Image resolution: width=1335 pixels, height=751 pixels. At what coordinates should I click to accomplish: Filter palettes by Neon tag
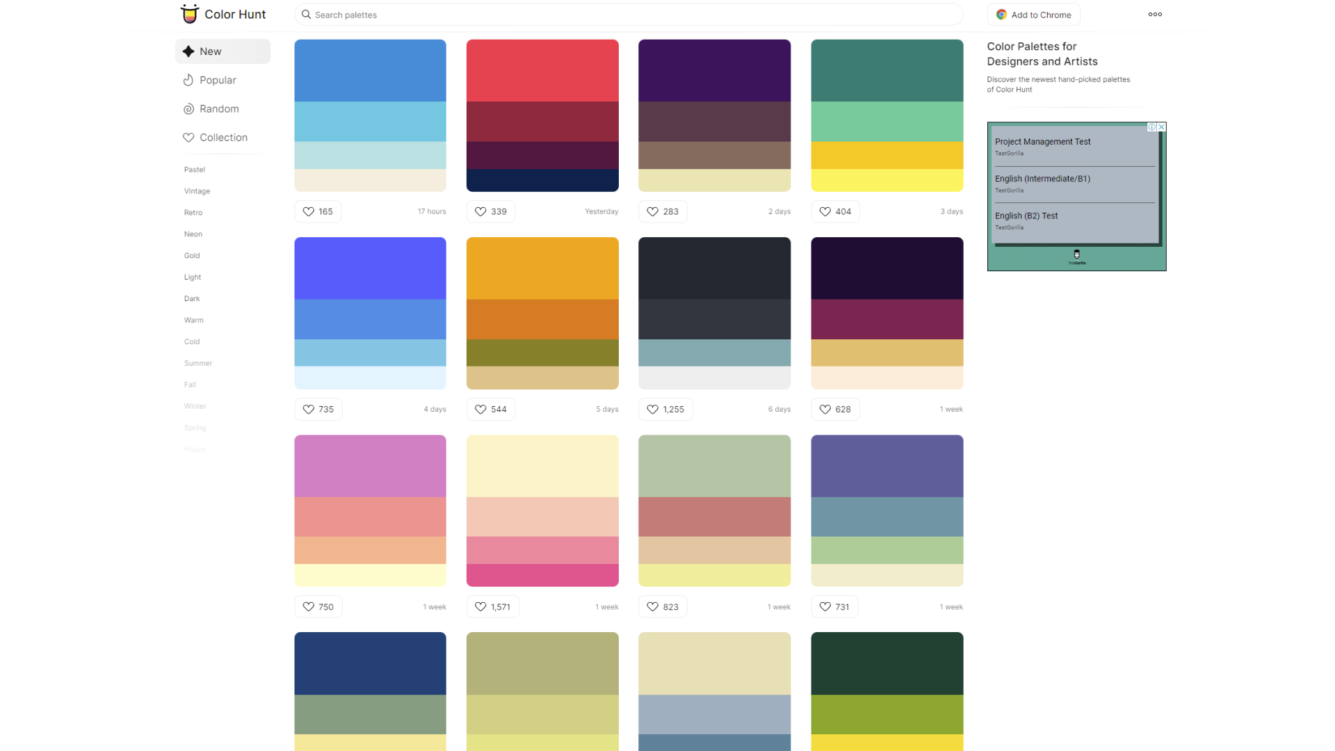[193, 234]
